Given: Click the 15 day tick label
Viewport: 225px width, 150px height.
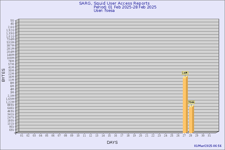Looking at the screenshot, I should pos(109,135).
